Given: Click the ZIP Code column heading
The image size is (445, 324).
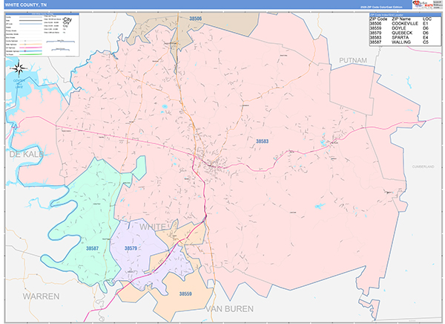Looking at the screenshot, I should coord(378,19).
